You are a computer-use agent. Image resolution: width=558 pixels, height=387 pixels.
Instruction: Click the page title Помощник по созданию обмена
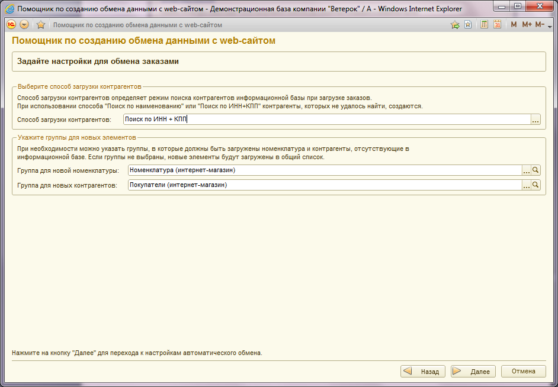coord(144,41)
